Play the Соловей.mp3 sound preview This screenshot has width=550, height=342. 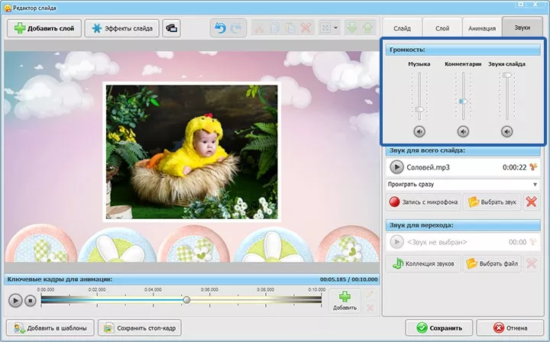[396, 166]
